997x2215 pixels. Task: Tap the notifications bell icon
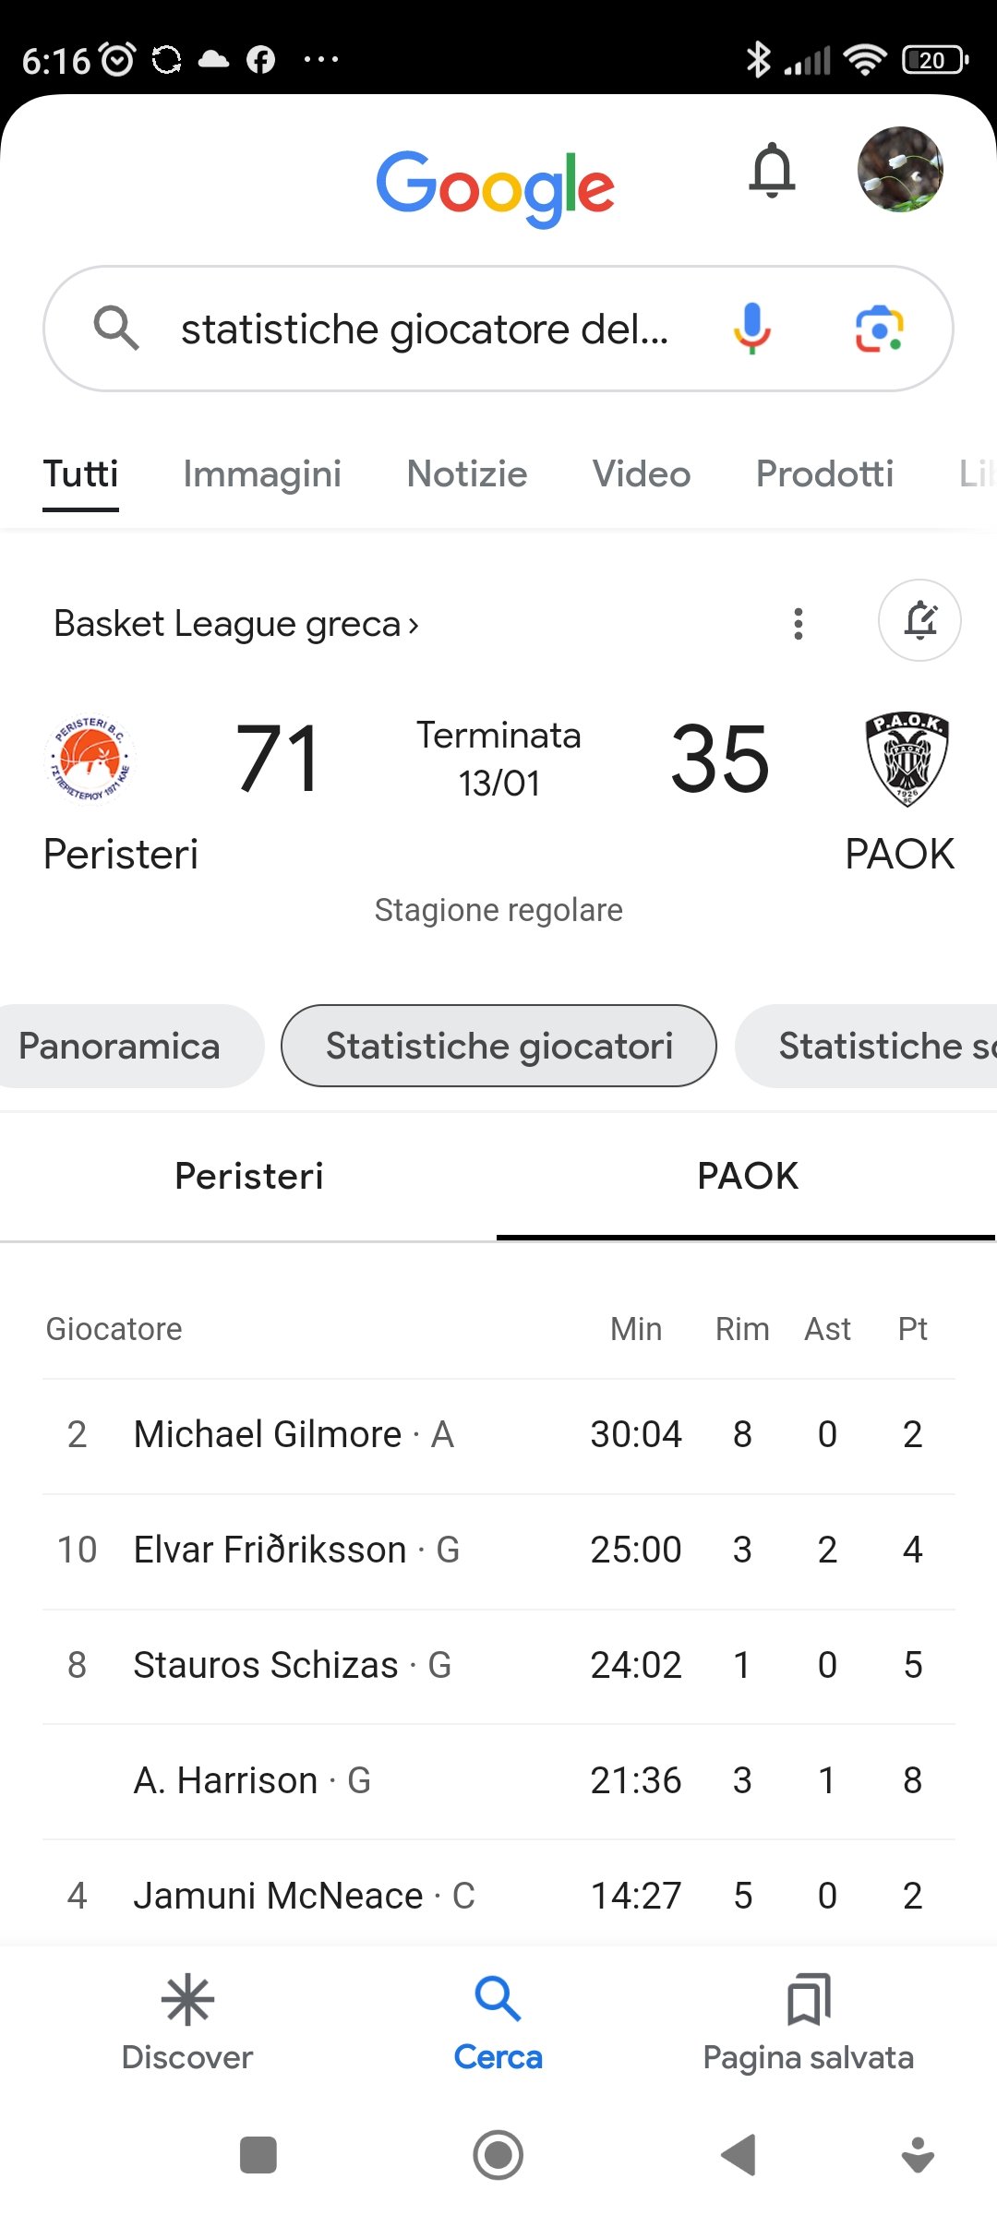click(772, 171)
